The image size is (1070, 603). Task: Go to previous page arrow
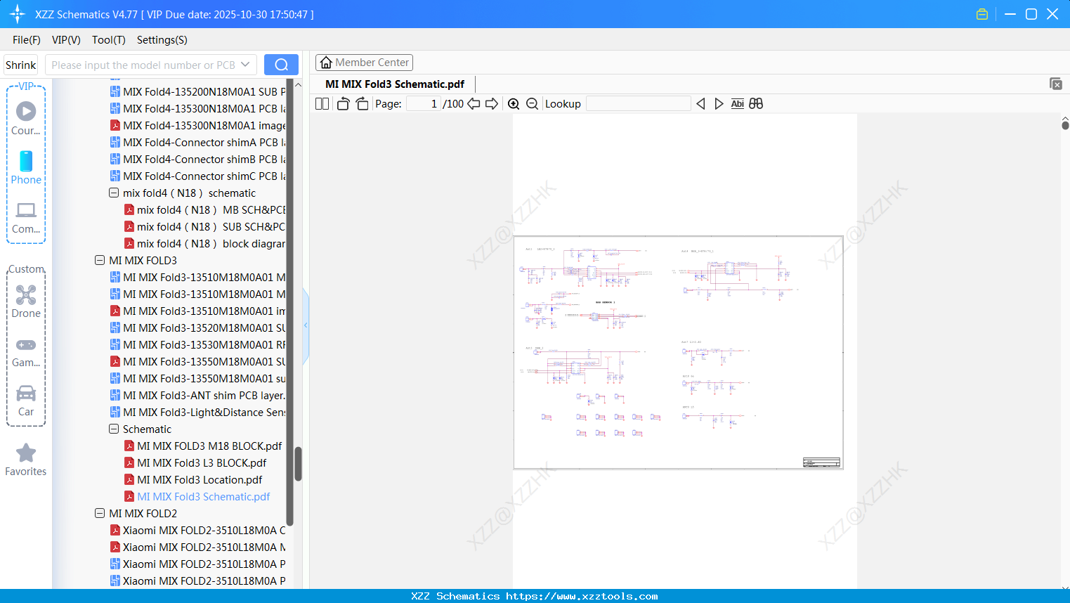pyautogui.click(x=474, y=104)
